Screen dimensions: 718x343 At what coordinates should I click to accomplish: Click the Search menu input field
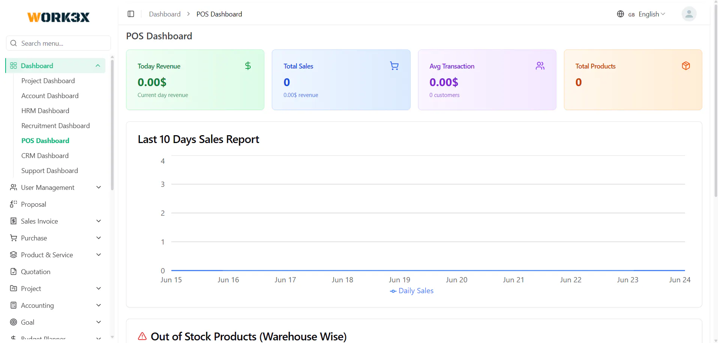(58, 43)
